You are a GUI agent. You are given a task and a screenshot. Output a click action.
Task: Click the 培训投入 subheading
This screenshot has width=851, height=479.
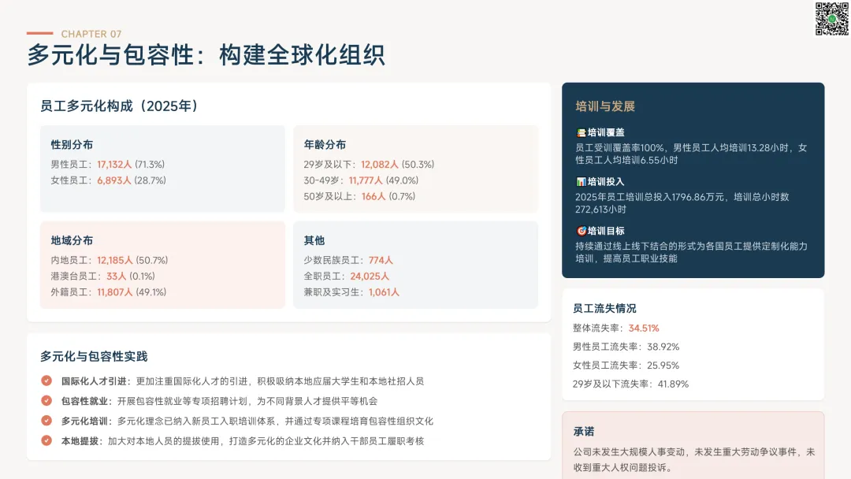point(606,182)
